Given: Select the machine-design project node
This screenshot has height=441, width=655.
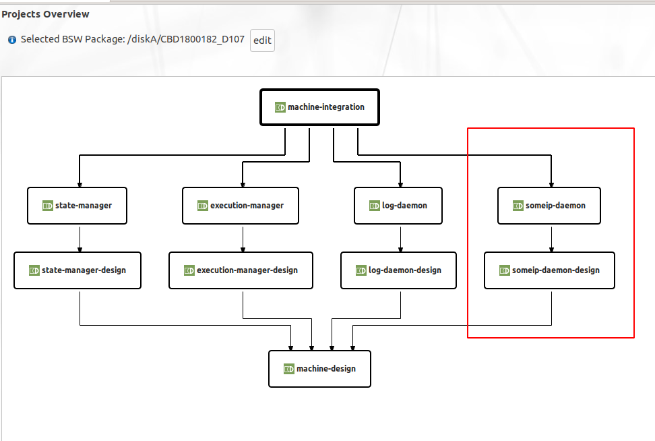Looking at the screenshot, I should point(319,369).
